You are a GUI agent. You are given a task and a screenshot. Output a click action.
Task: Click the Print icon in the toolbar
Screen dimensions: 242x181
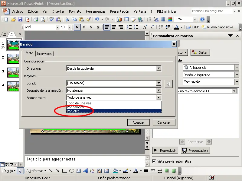[x=36, y=19]
